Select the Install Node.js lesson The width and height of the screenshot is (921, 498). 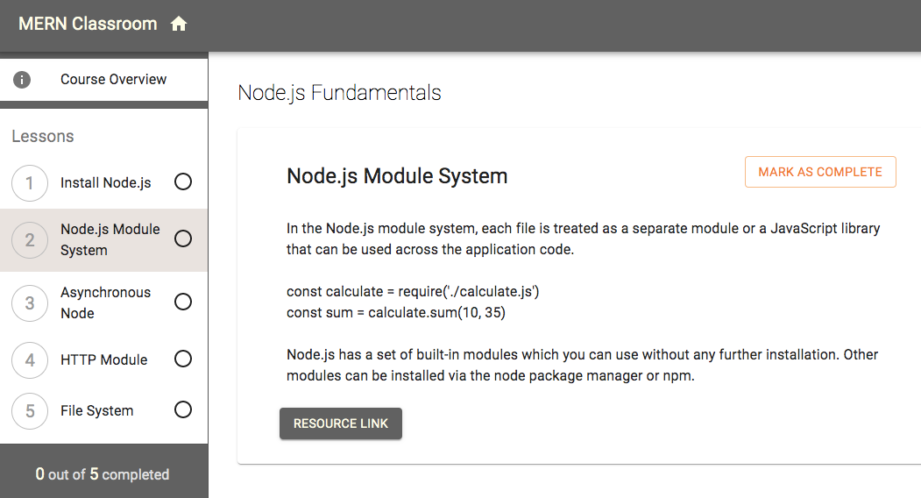click(x=105, y=183)
